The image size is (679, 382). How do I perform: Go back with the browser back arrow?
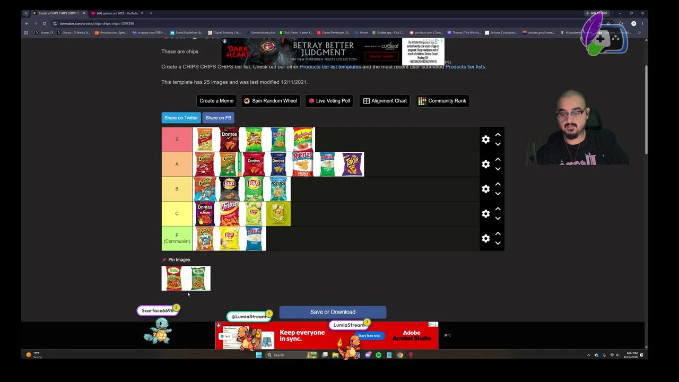pos(27,23)
